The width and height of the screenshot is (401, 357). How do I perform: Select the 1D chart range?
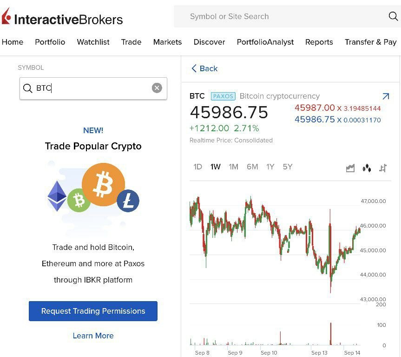click(x=197, y=167)
